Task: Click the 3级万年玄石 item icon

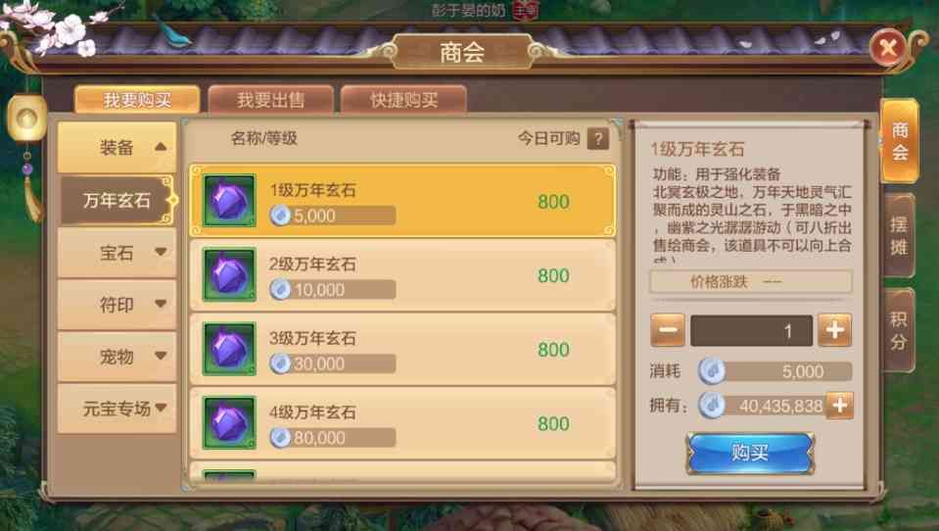Action: [x=229, y=348]
